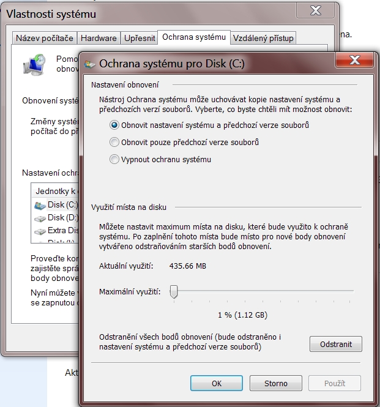
Task: Select Obnovit nastavení systému a předchozí verze
Action: click(x=114, y=125)
